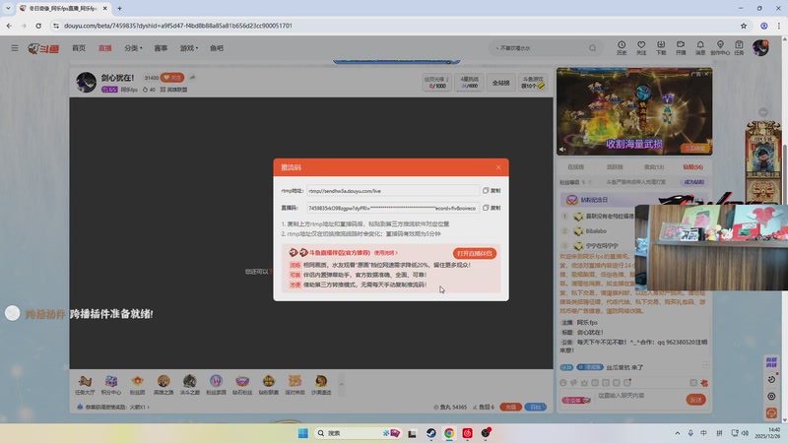Click the share arrow icon by follow
This screenshot has width=788, height=443.
point(192,78)
